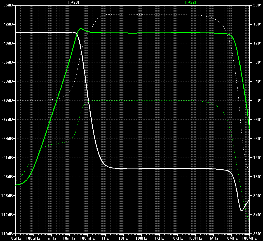Click the 10µHz frequency axis label
Viewport: 263px width, 241px height.
tap(15, 238)
